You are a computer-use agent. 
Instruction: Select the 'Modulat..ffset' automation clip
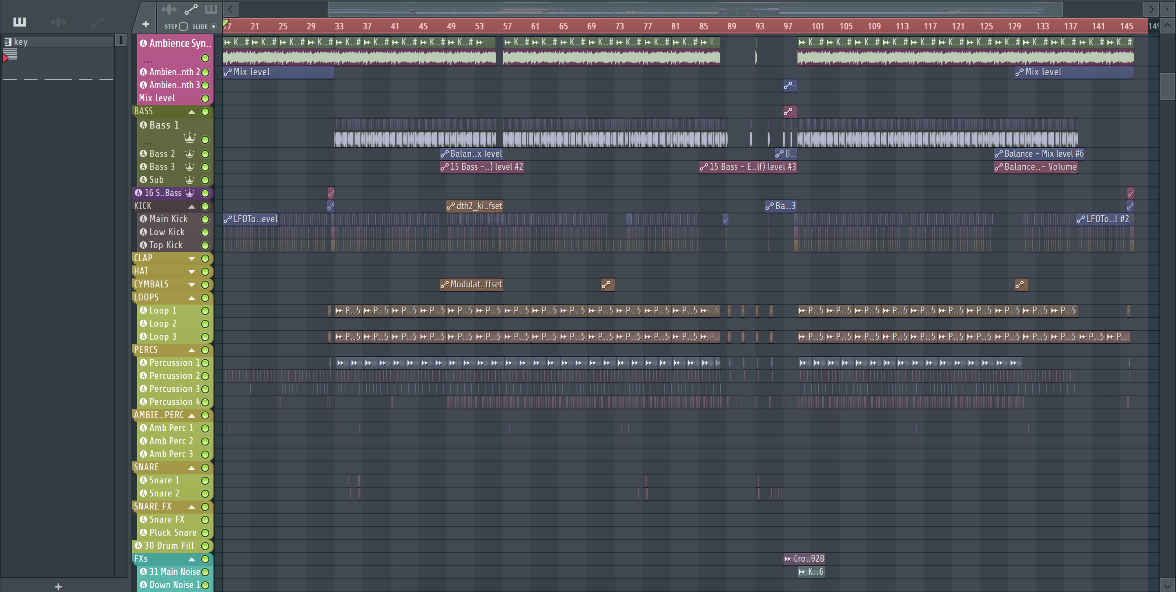tap(471, 284)
